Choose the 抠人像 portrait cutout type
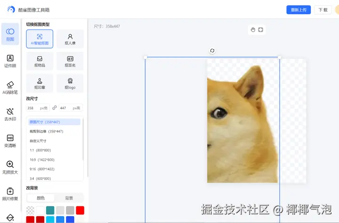The height and width of the screenshot is (223, 339). coord(70,39)
